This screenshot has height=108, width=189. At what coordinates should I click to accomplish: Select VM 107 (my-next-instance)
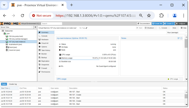click(17, 42)
